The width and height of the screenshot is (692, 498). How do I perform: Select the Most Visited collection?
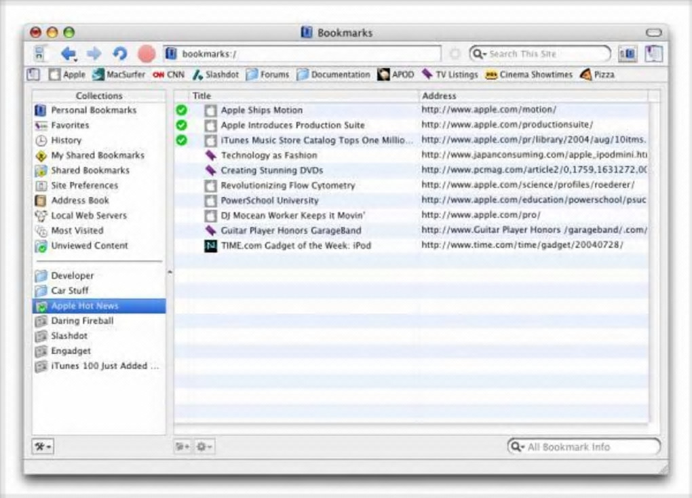pyautogui.click(x=99, y=231)
